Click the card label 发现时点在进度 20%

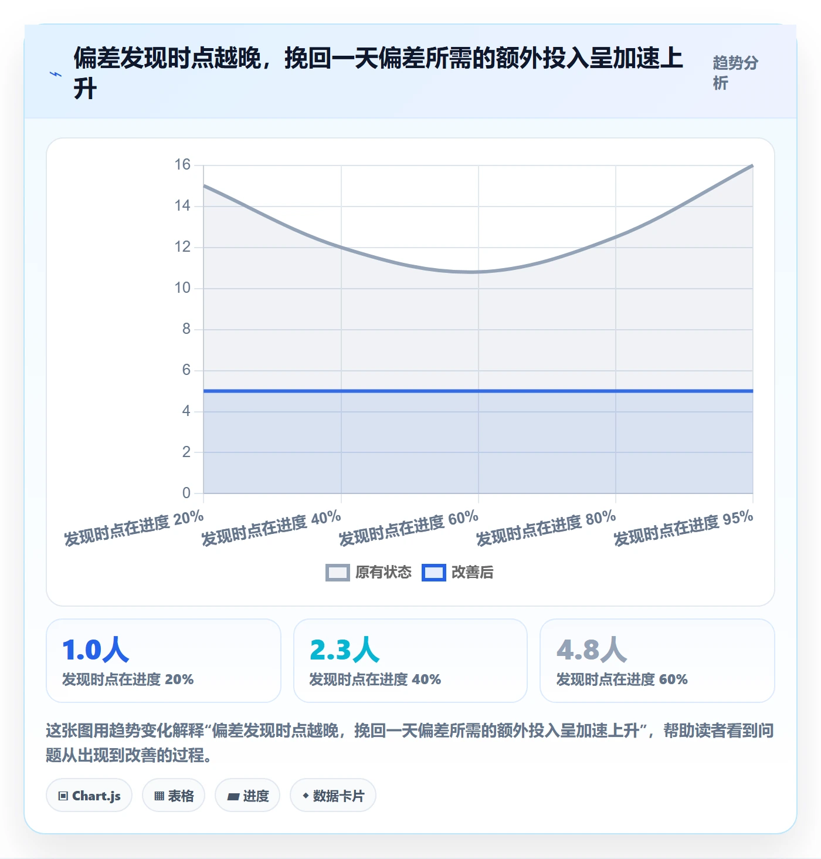[x=128, y=679]
